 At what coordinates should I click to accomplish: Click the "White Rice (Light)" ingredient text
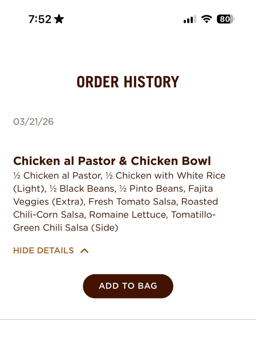[x=201, y=176]
